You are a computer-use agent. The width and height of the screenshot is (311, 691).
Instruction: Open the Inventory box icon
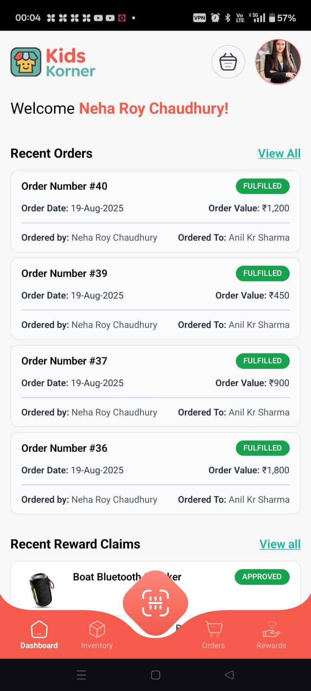(x=97, y=629)
